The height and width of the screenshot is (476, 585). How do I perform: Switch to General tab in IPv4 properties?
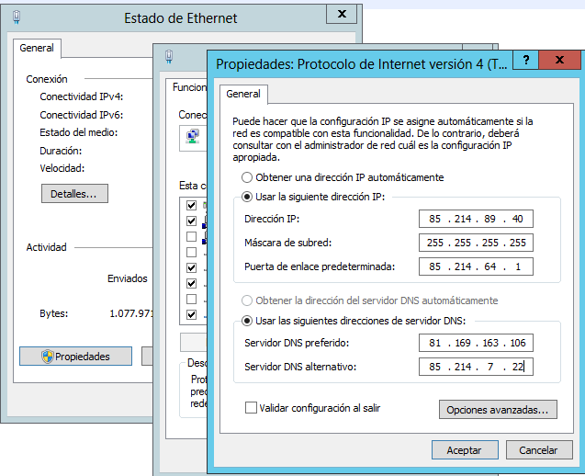(x=243, y=94)
